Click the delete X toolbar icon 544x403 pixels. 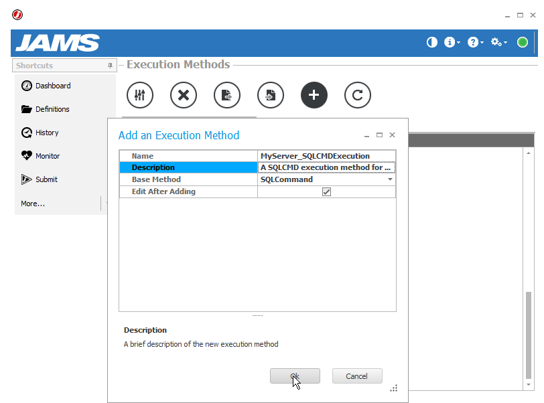[x=184, y=95]
